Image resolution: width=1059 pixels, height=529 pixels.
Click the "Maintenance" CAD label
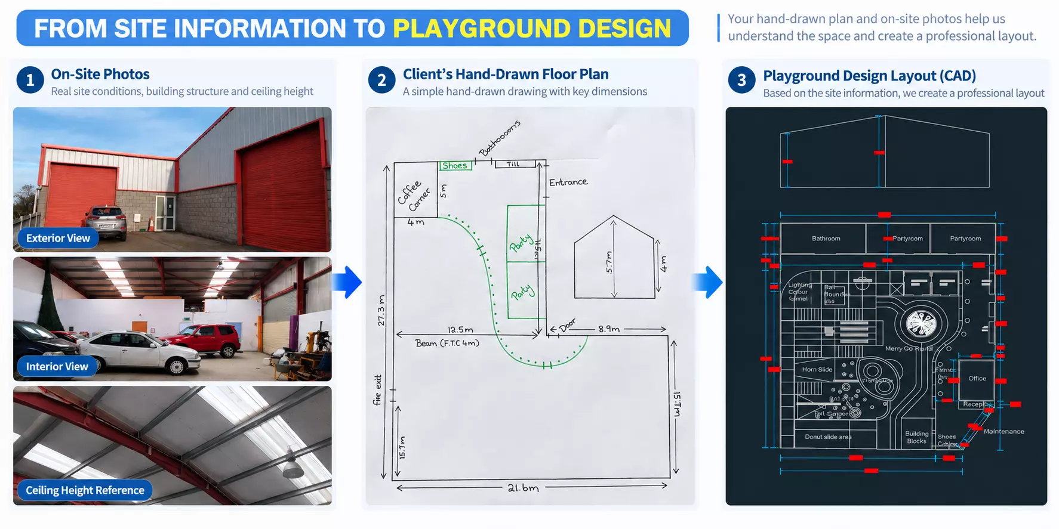click(x=1004, y=431)
